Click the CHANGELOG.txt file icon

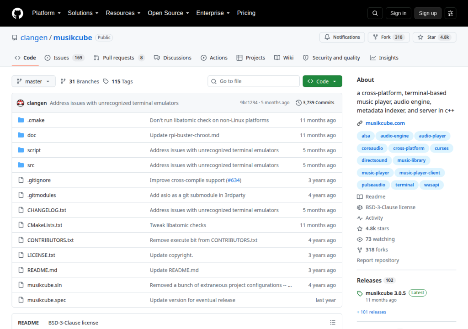click(21, 210)
